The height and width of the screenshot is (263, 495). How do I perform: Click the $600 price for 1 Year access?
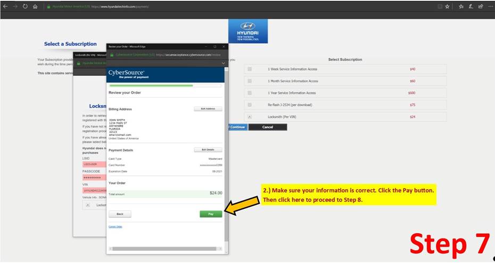click(x=411, y=93)
